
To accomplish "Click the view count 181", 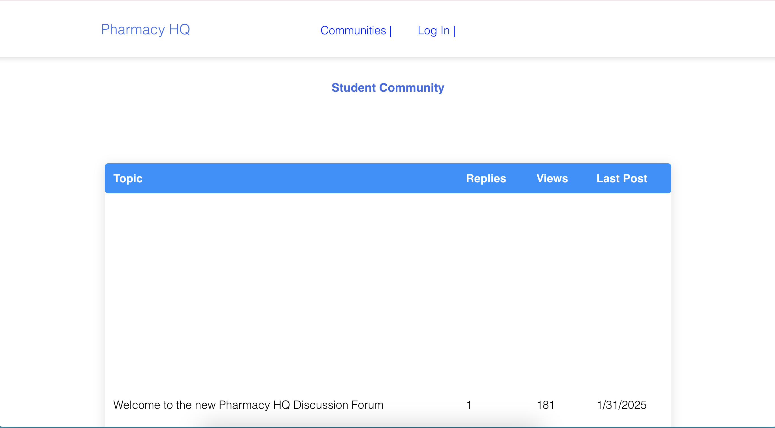I will click(x=546, y=405).
